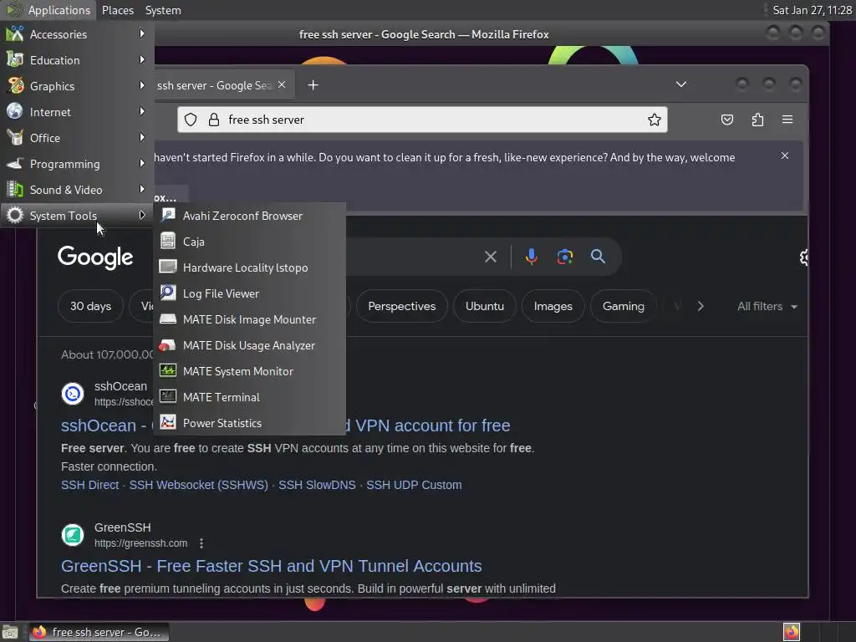This screenshot has width=856, height=642.
Task: Open the Programming submenu
Action: [x=77, y=164]
